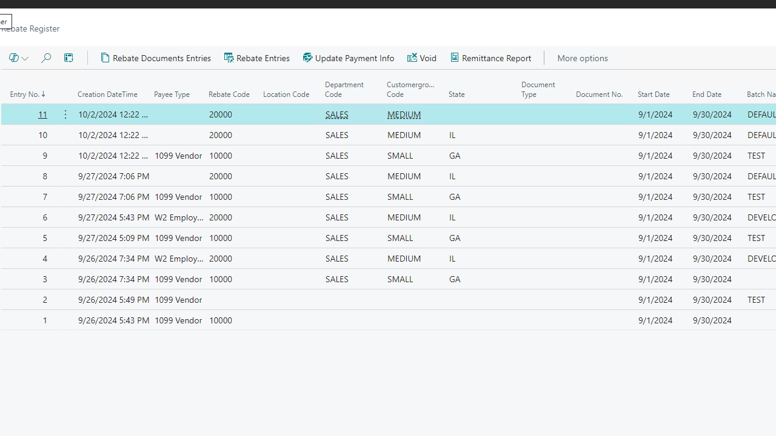Click the Rebate Documents Entries icon

click(x=105, y=58)
